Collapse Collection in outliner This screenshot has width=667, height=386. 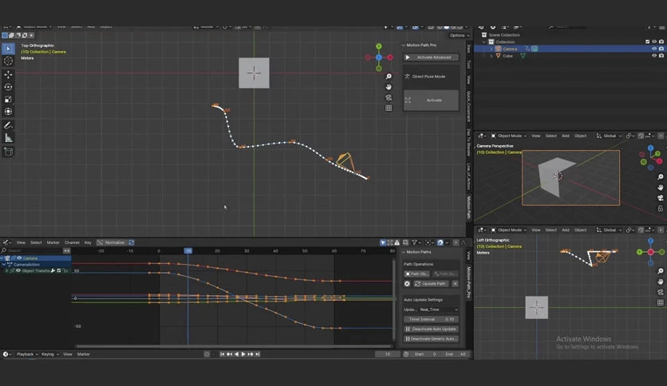484,42
